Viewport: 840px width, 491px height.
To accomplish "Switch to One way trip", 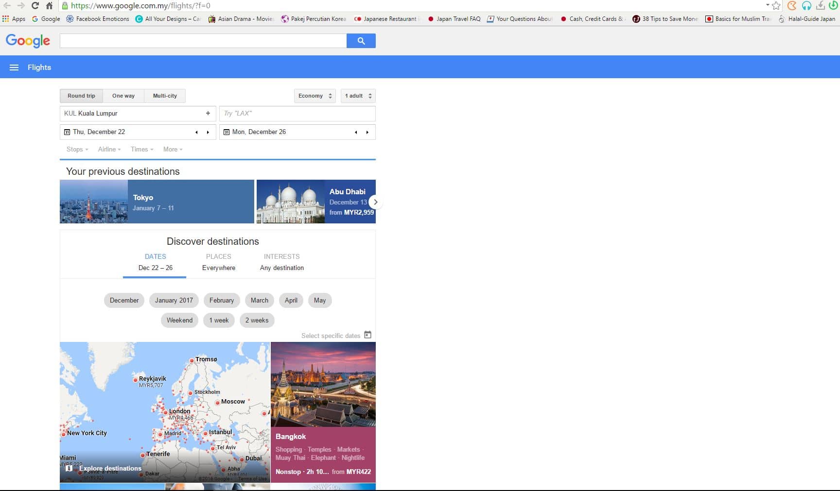I will 123,96.
